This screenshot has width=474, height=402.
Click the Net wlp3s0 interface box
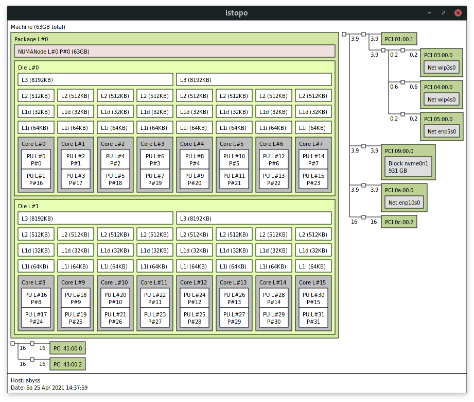tap(442, 68)
